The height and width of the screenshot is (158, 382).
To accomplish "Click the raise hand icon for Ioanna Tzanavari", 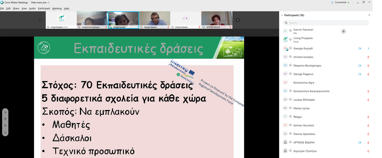I will pyautogui.click(x=343, y=31).
